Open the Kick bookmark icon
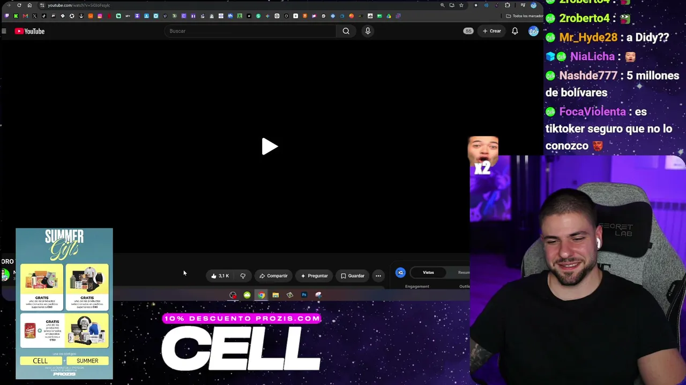The height and width of the screenshot is (385, 686). [16, 16]
